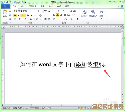Click the Decrease Indent icon

tap(71, 11)
